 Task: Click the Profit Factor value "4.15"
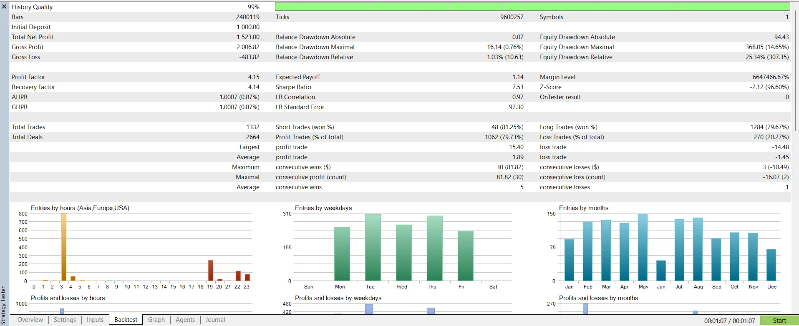(254, 77)
